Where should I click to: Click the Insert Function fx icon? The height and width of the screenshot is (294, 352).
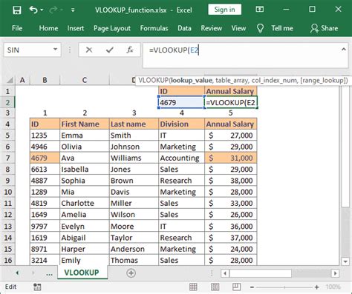[x=130, y=50]
